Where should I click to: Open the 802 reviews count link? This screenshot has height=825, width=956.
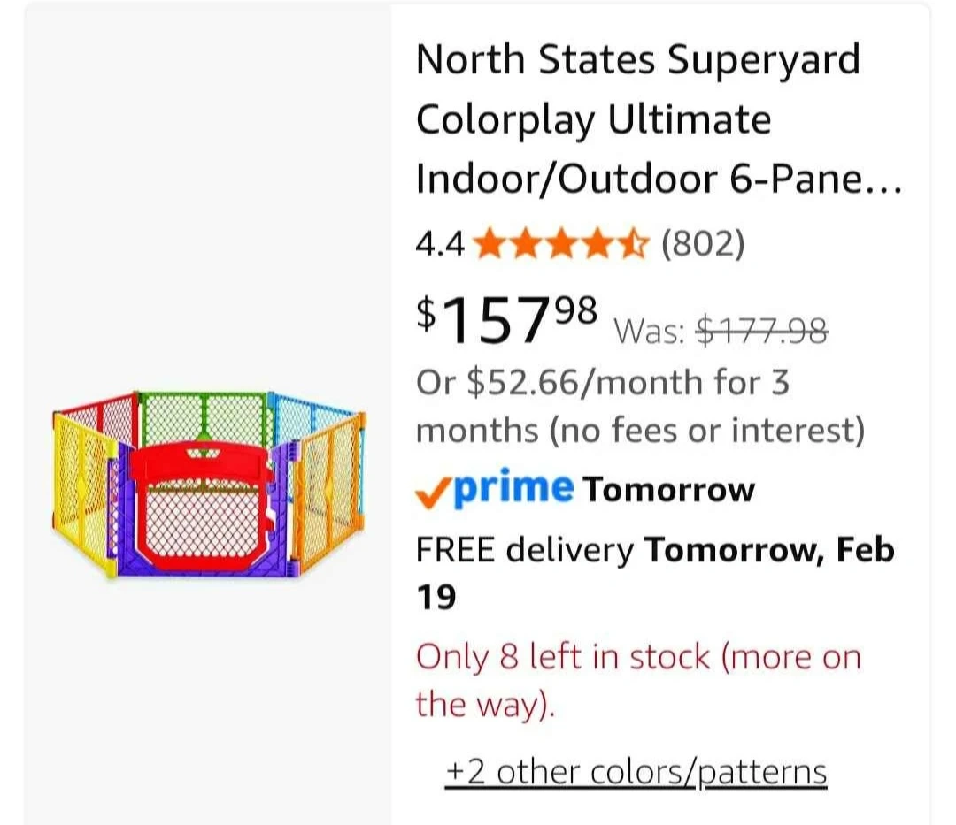(x=703, y=243)
